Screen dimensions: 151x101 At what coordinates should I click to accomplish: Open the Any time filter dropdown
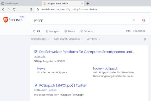pyautogui.click(x=94, y=39)
